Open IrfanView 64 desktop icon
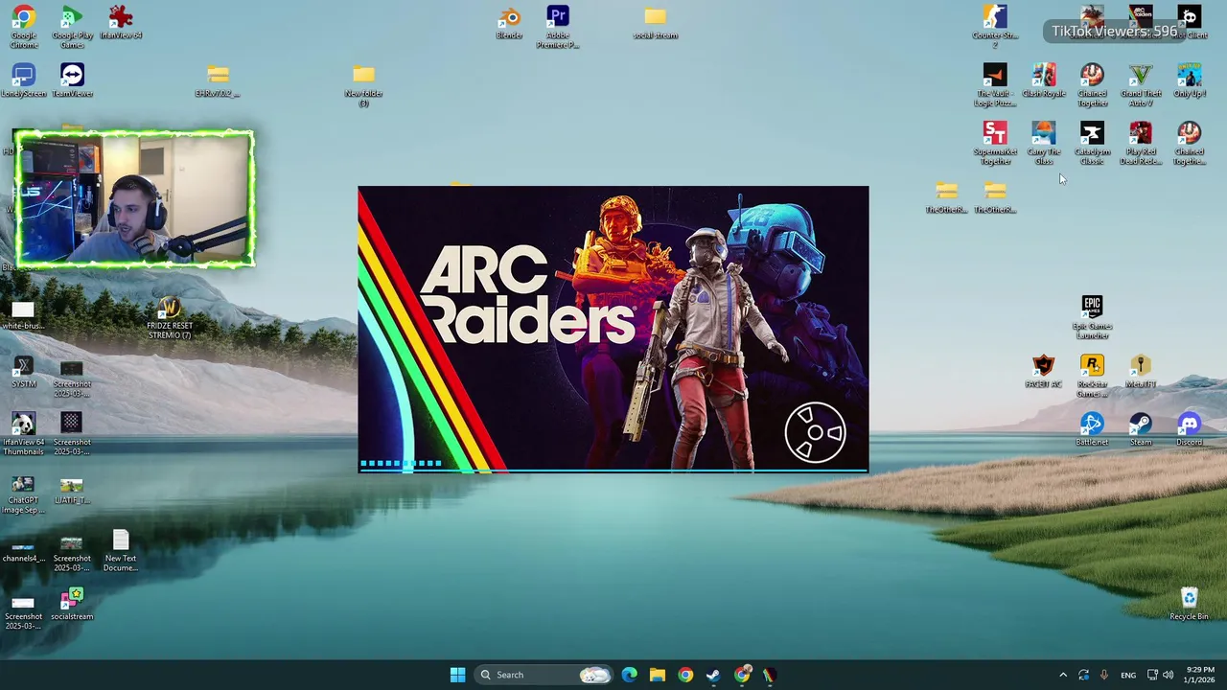Screen dimensions: 1227x690 click(121, 23)
